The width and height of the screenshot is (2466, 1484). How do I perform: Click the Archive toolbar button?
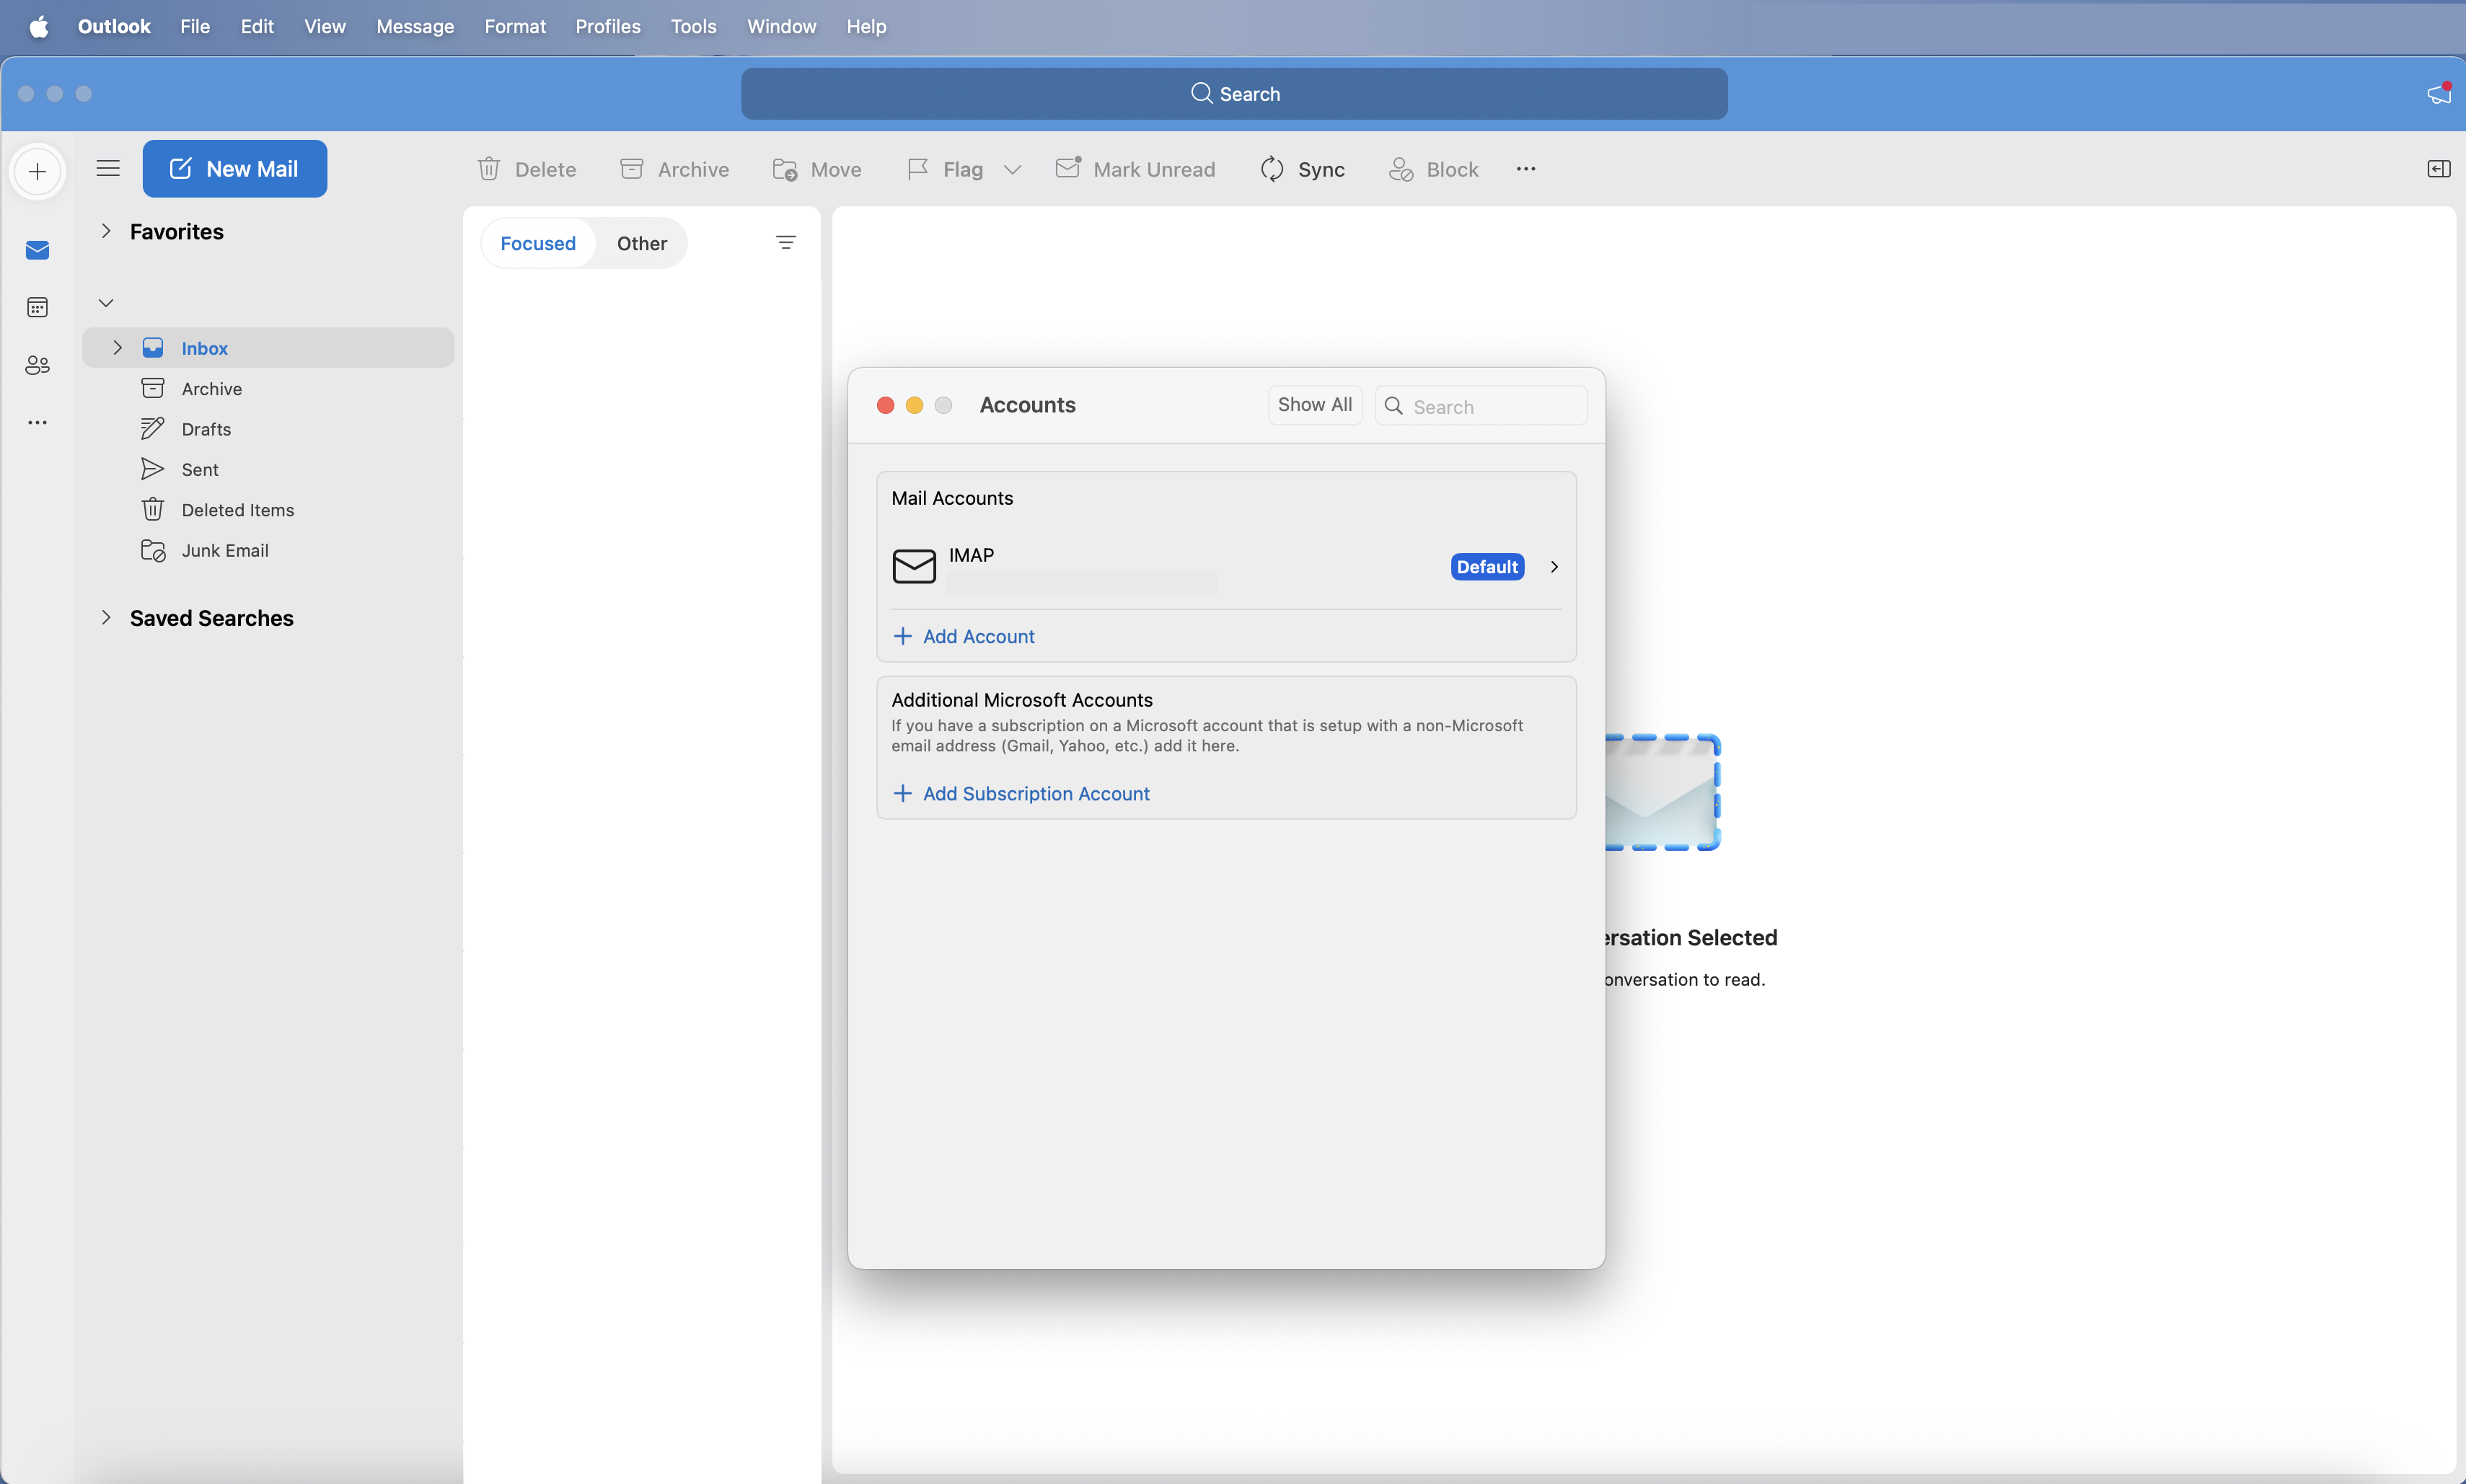click(x=675, y=169)
